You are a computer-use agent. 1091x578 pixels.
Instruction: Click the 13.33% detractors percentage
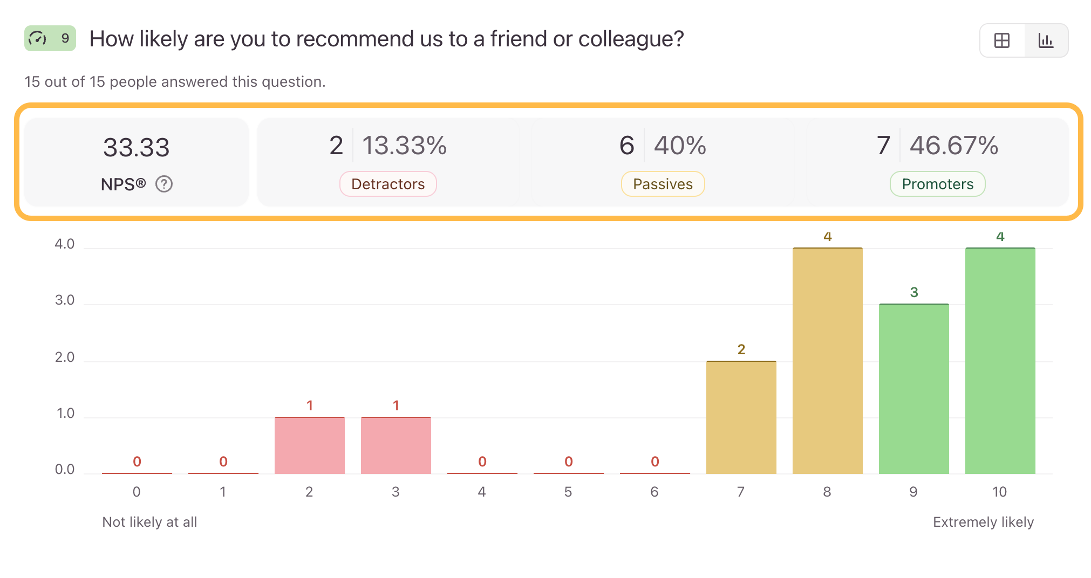(405, 146)
